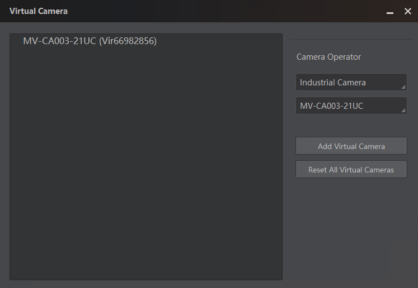Image resolution: width=418 pixels, height=288 pixels.
Task: Click blank space right of the list entry
Action: click(224, 41)
